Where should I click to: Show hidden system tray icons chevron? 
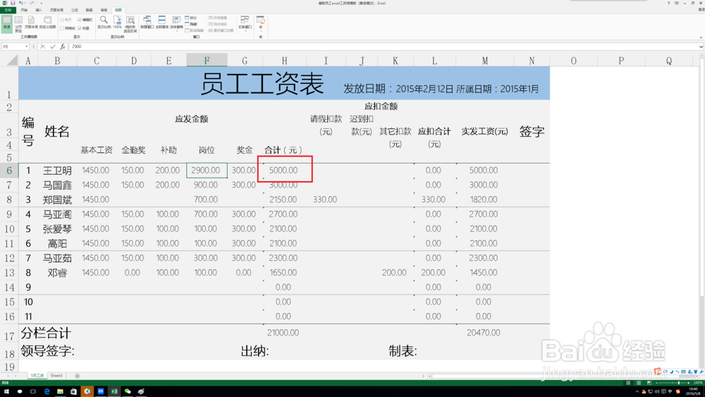tap(637, 391)
